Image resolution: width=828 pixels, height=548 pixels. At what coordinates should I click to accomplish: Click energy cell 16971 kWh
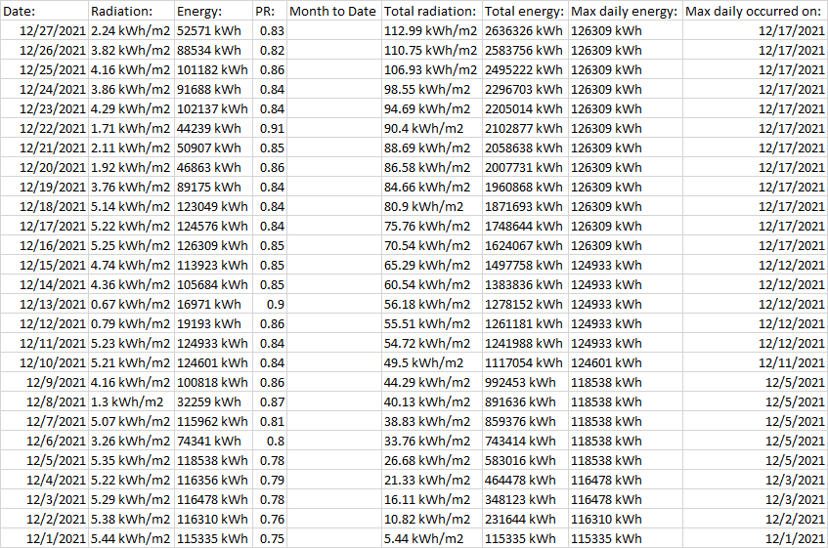pyautogui.click(x=213, y=305)
